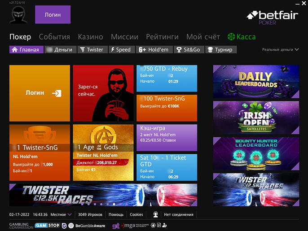Select the Speed lightning filter
This screenshot has height=231, width=308.
[120, 50]
